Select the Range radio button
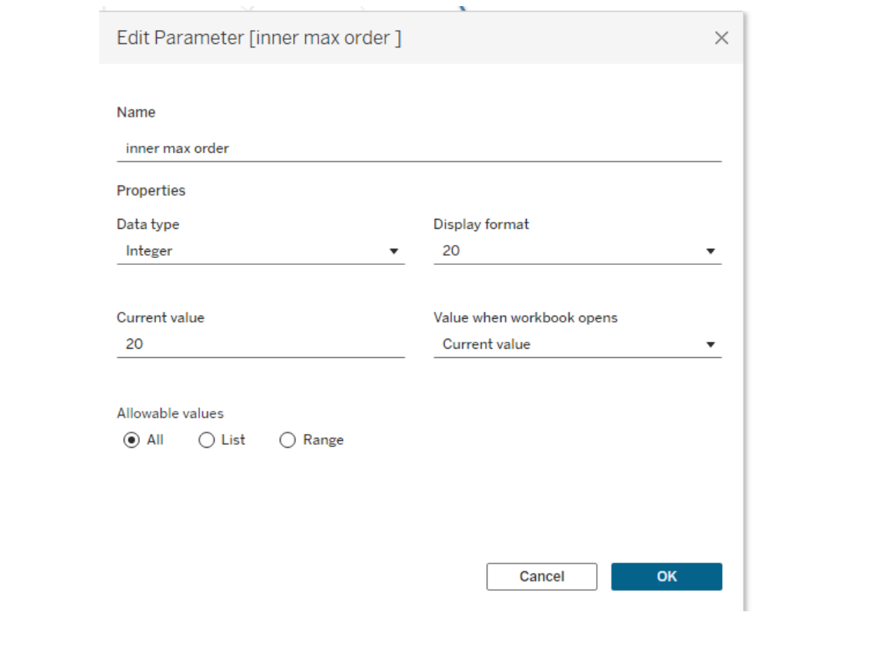Viewport: 872px width, 652px height. tap(288, 440)
